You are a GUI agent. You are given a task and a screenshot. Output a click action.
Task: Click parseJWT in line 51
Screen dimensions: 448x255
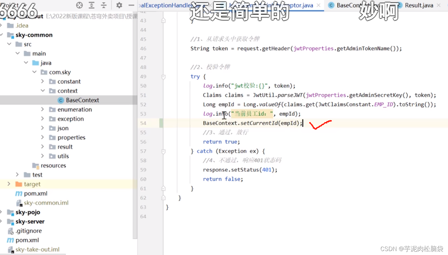tap(290, 95)
